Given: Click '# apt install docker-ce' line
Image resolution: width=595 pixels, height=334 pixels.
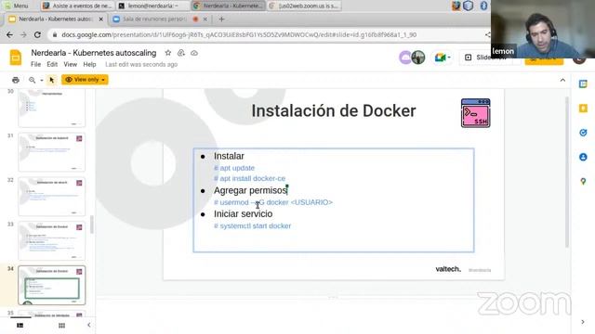Looking at the screenshot, I should point(249,178).
